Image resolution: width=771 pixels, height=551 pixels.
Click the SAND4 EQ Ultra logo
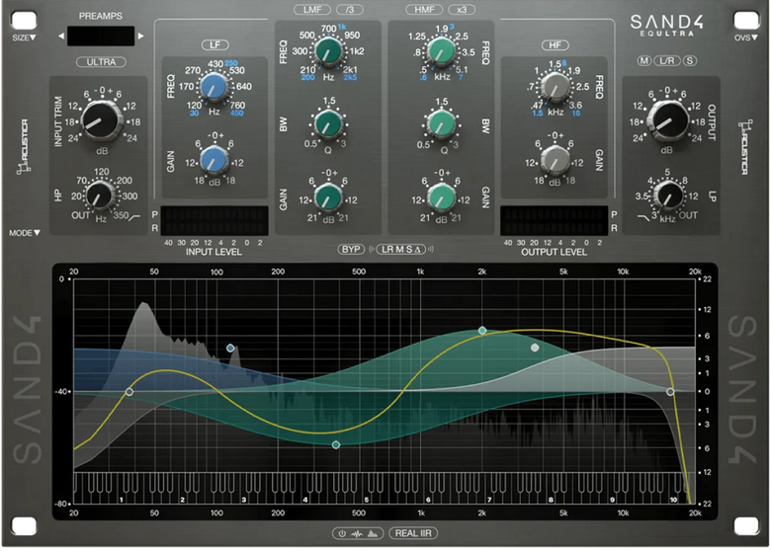667,25
